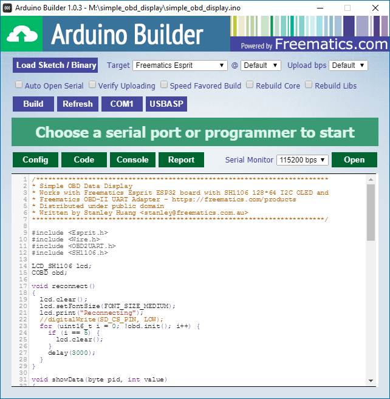Open Serial Monitor baud rate dropdown

coord(303,160)
